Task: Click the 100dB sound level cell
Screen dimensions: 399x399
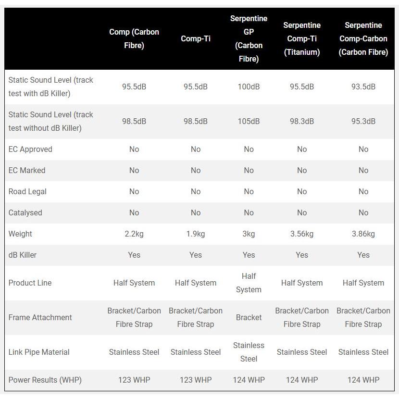Action: pos(249,87)
